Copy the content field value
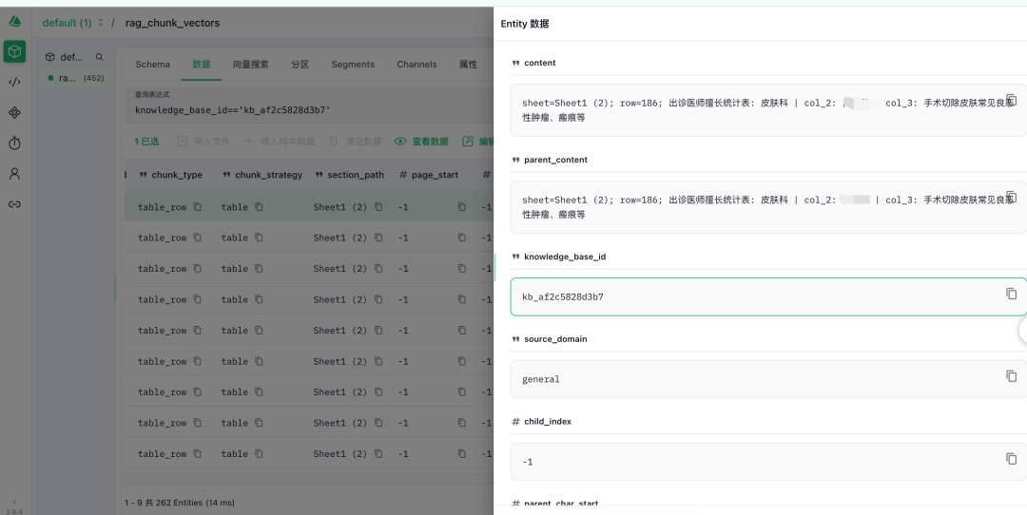 1011,100
